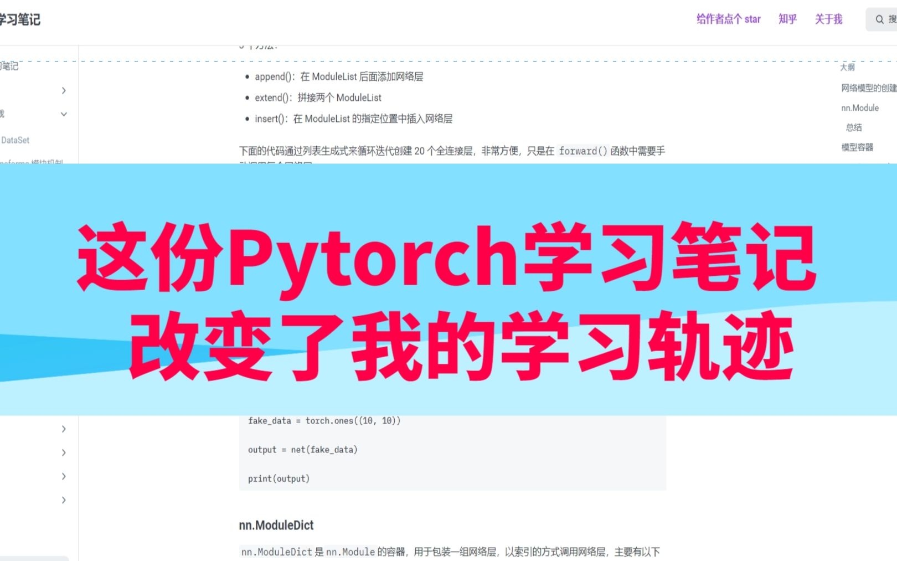
Task: Select 总结 in the outline
Action: pyautogui.click(x=854, y=127)
